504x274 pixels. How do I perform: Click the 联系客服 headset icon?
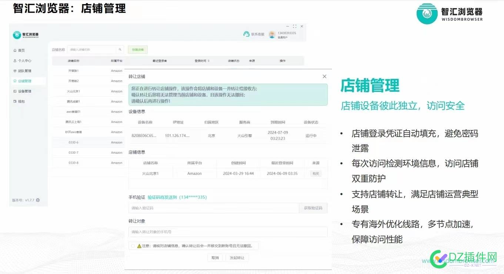coord(246,34)
